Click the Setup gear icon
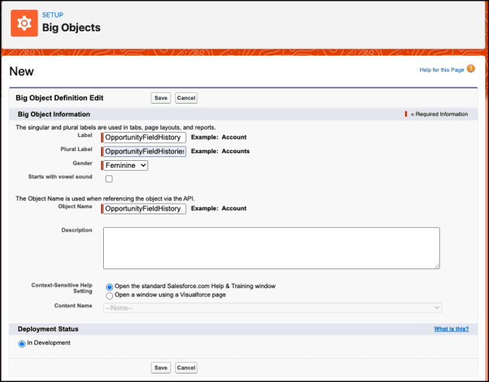The height and width of the screenshot is (382, 489). tap(24, 23)
